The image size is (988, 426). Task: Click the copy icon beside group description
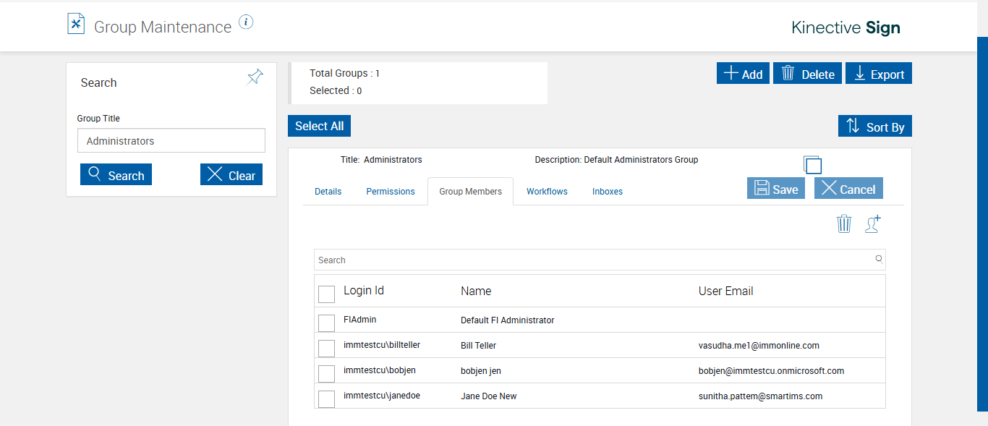point(812,164)
